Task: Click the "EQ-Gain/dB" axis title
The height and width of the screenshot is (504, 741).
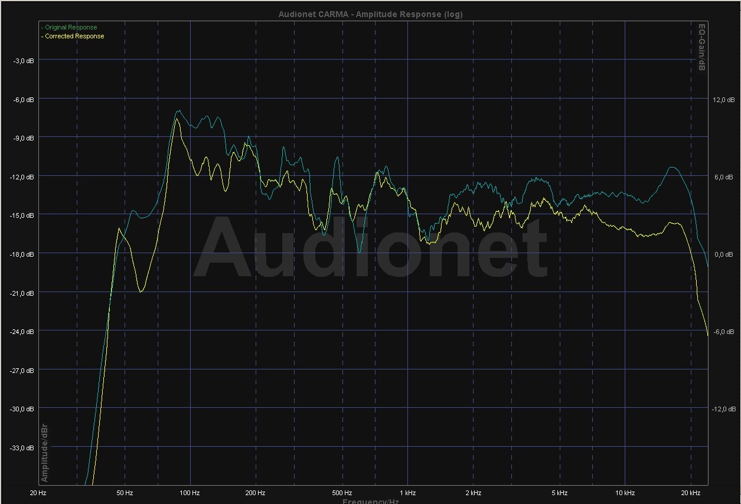Action: tap(702, 47)
